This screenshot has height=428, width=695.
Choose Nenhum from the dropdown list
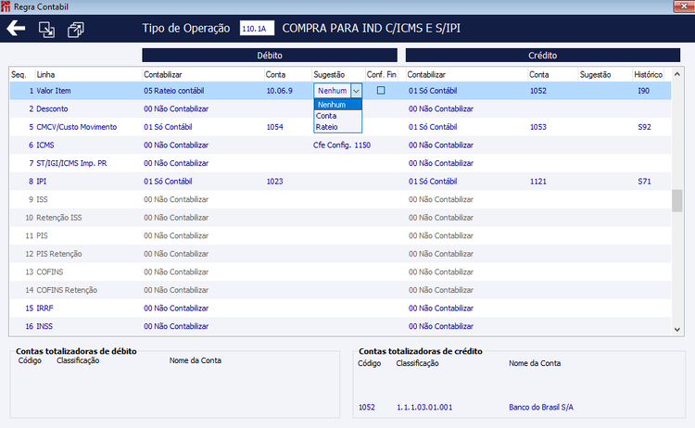[337, 105]
